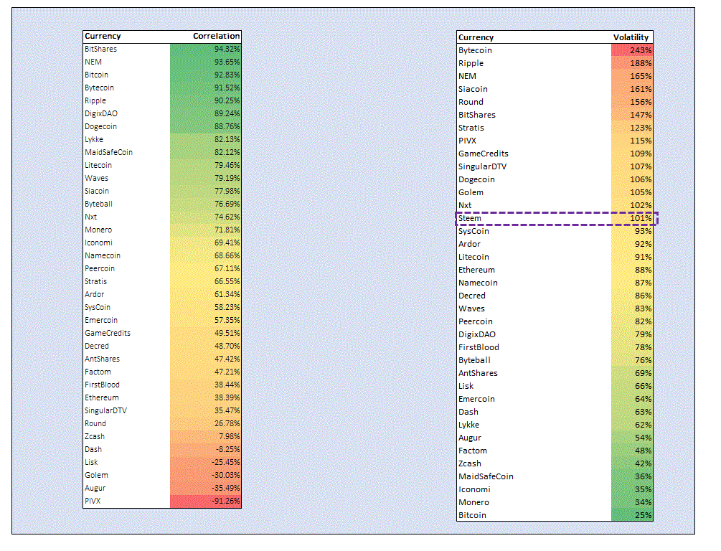Click the 67.11% correlation value
Image resolution: width=721 pixels, height=551 pixels.
[x=227, y=268]
